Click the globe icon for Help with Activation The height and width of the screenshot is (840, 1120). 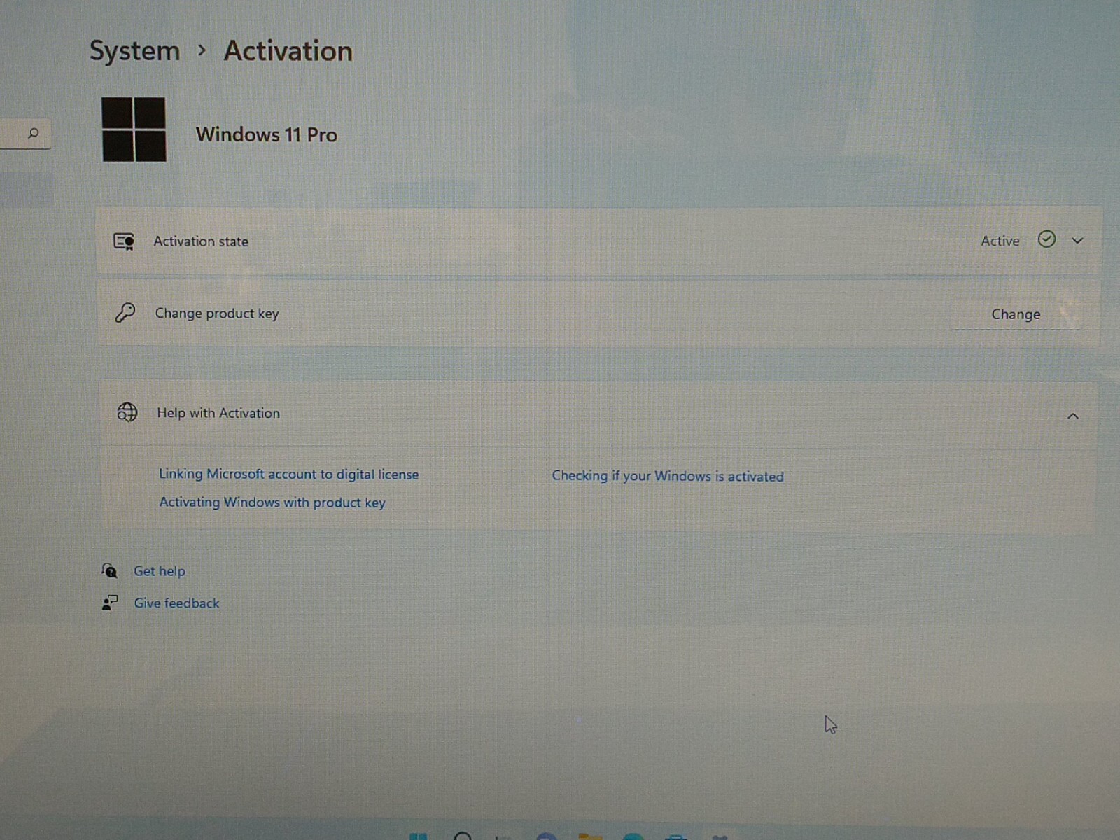pyautogui.click(x=127, y=412)
